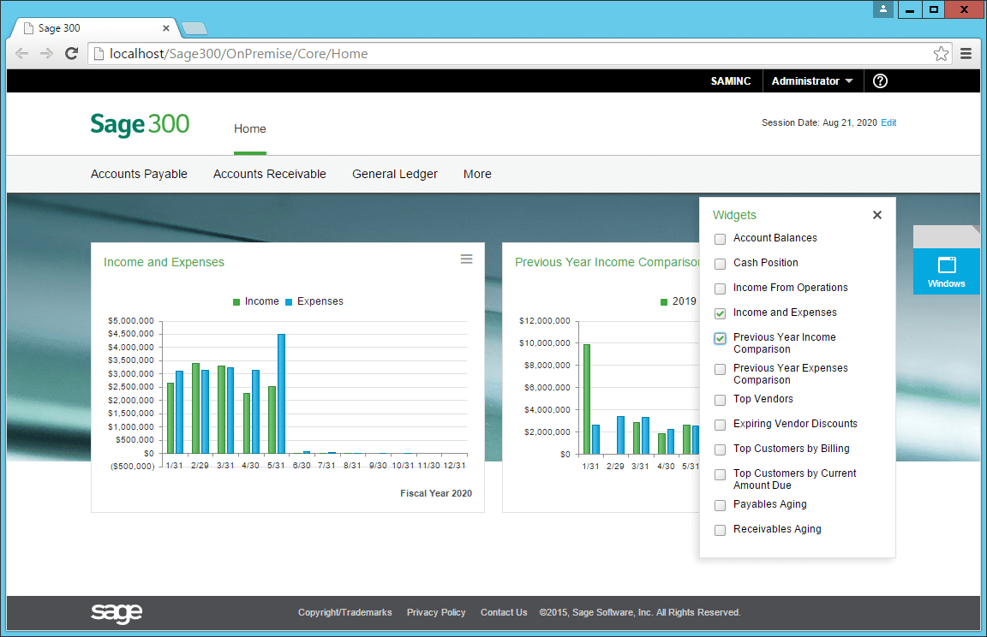Viewport: 987px width, 637px height.
Task: Close the Sage 300 browser tab
Action: pos(166,28)
